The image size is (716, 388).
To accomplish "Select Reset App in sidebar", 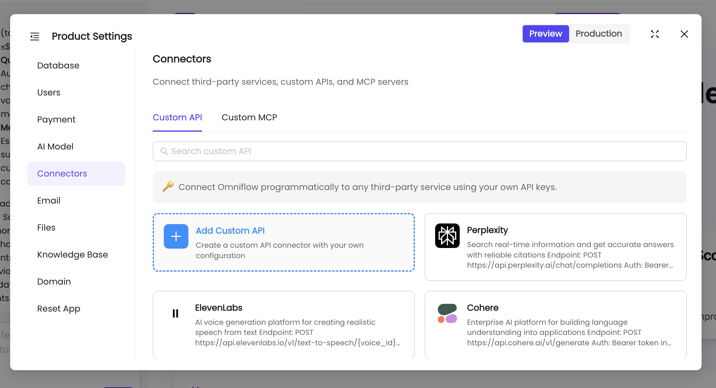I will click(x=59, y=309).
